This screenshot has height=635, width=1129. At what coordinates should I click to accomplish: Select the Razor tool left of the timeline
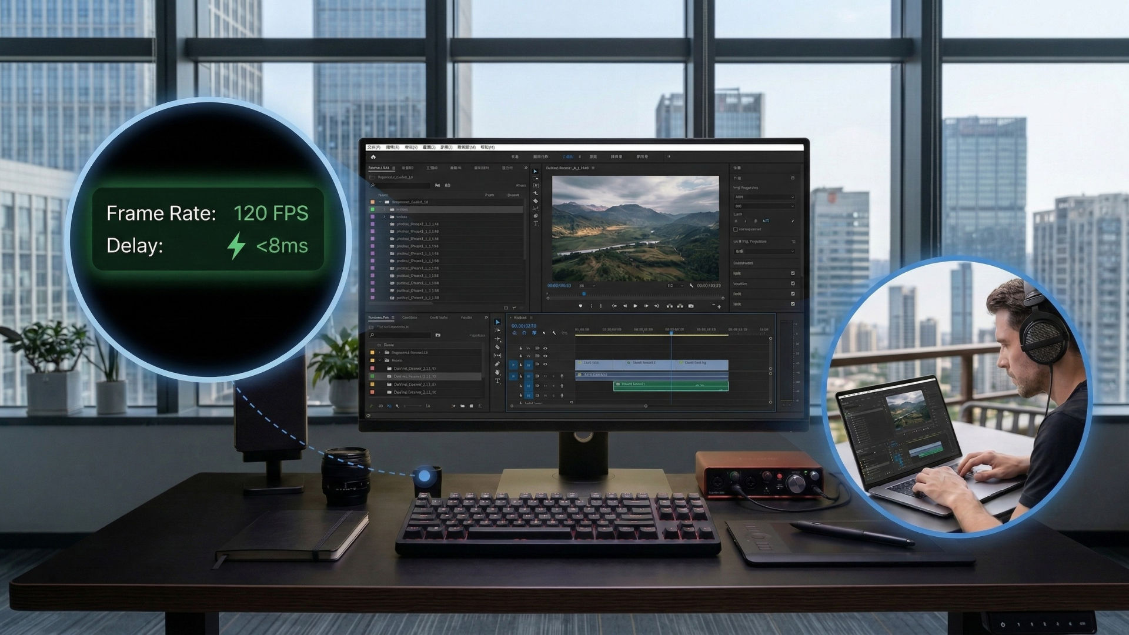pyautogui.click(x=497, y=347)
